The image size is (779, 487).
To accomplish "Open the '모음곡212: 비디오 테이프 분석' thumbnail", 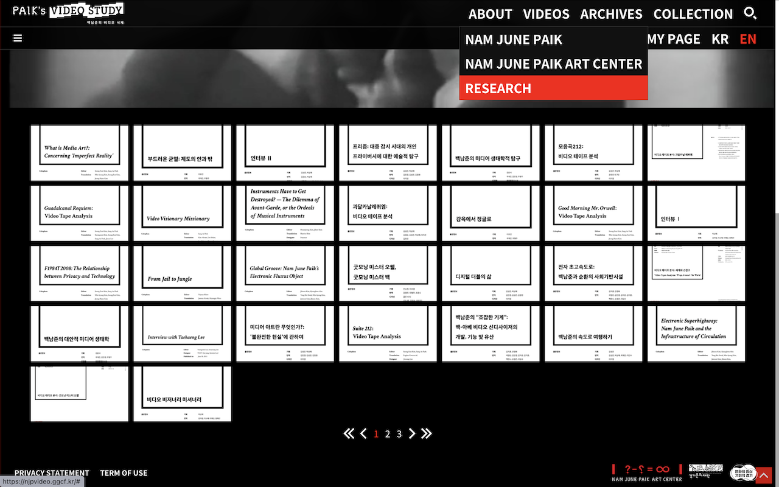I will [594, 153].
